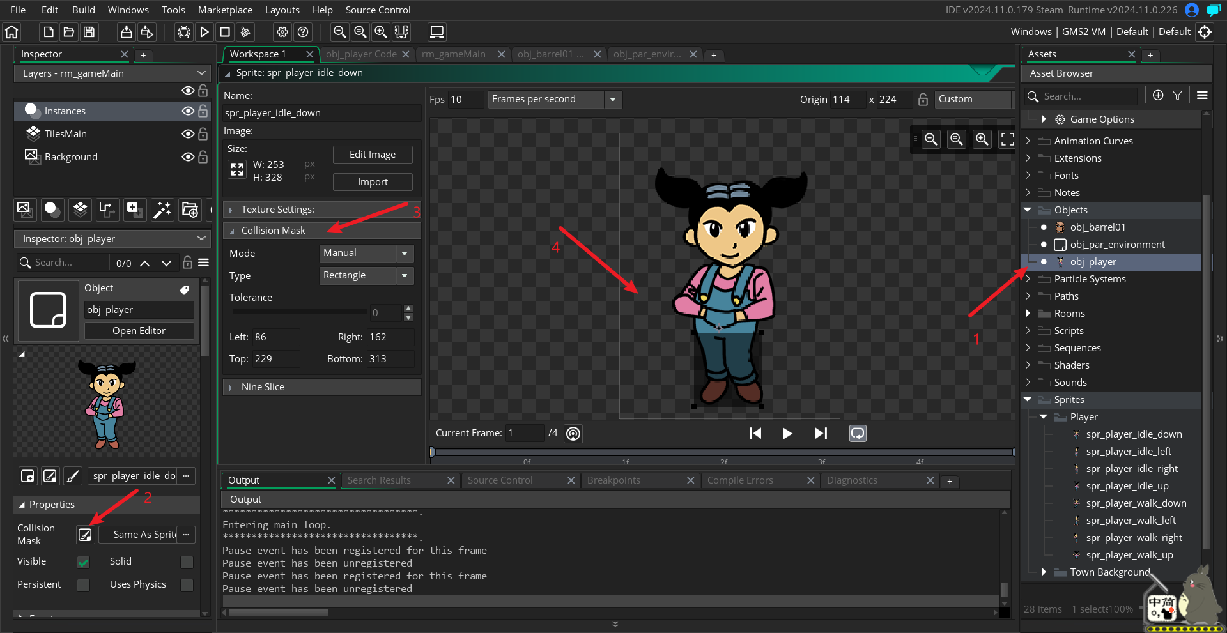Open the Build menu
This screenshot has width=1227, height=633.
tap(83, 10)
